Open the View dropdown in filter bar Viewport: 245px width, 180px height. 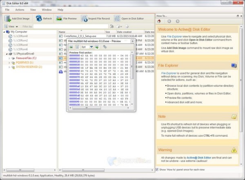(x=11, y=27)
